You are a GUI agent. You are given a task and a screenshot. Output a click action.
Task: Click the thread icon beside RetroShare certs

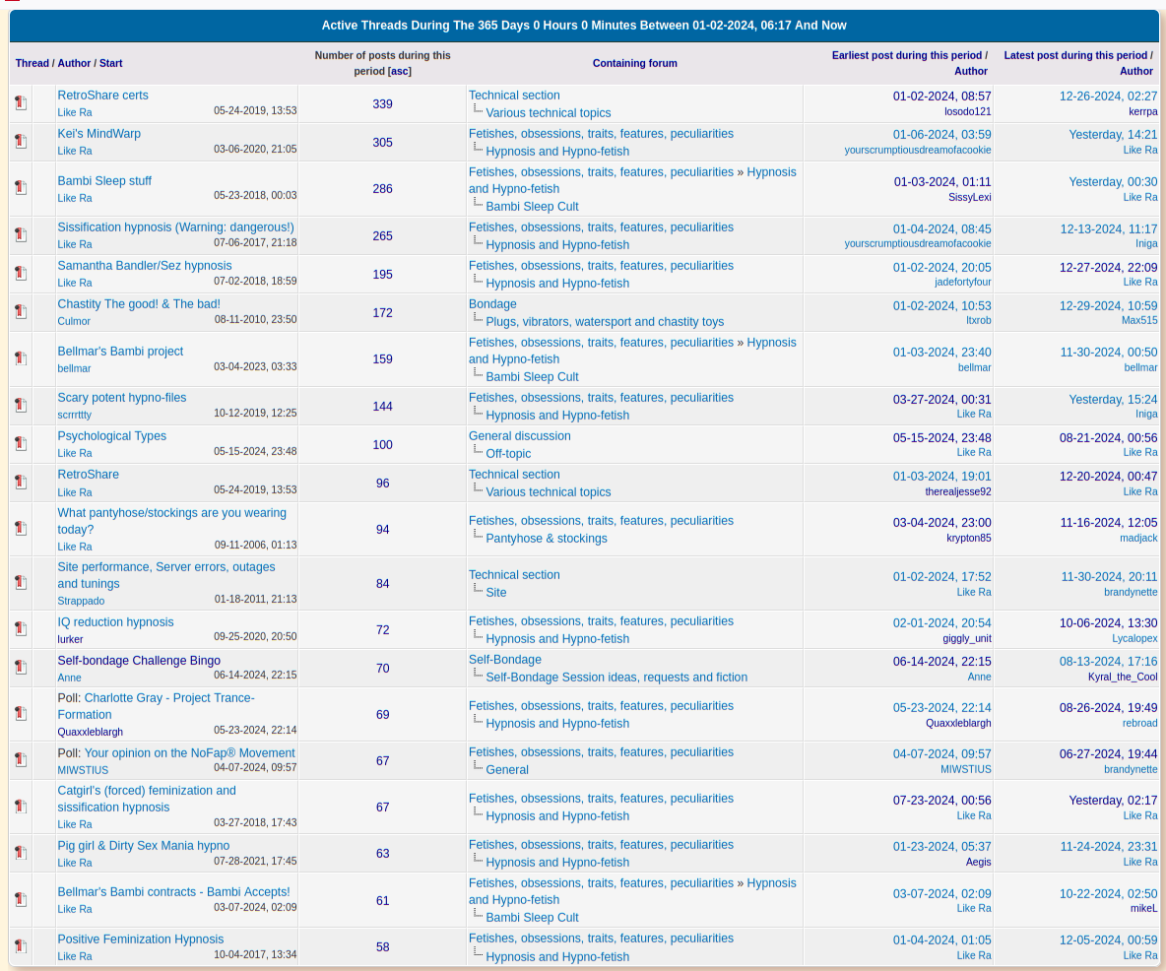pos(21,103)
